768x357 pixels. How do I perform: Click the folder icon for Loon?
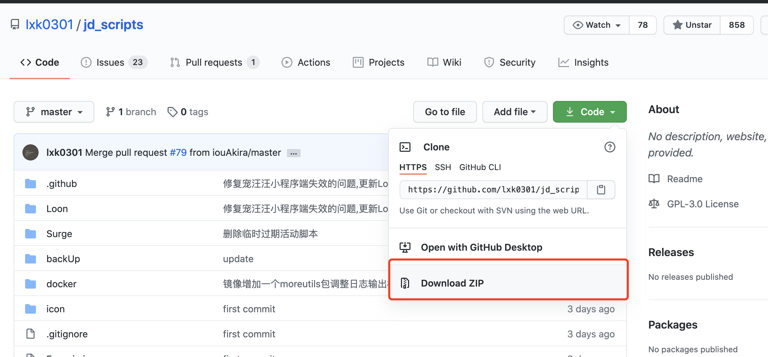click(x=31, y=209)
